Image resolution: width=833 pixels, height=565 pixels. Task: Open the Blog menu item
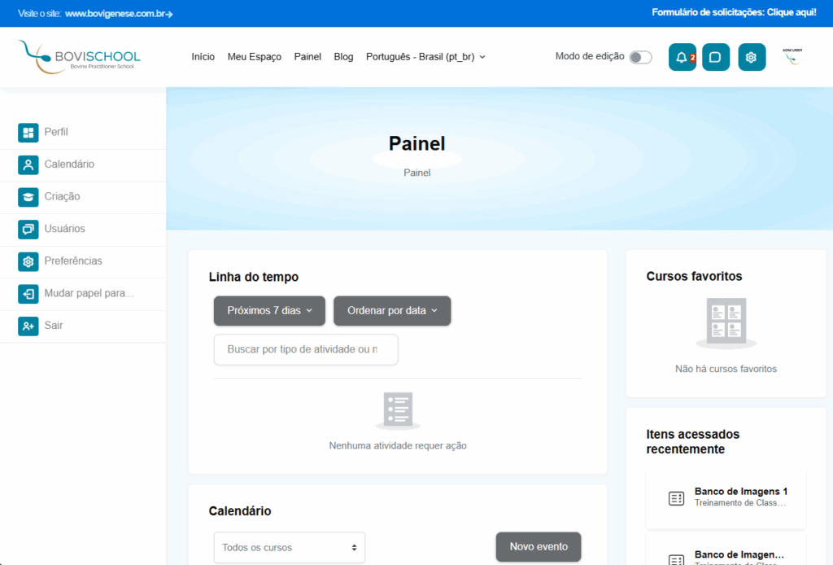[x=343, y=57]
